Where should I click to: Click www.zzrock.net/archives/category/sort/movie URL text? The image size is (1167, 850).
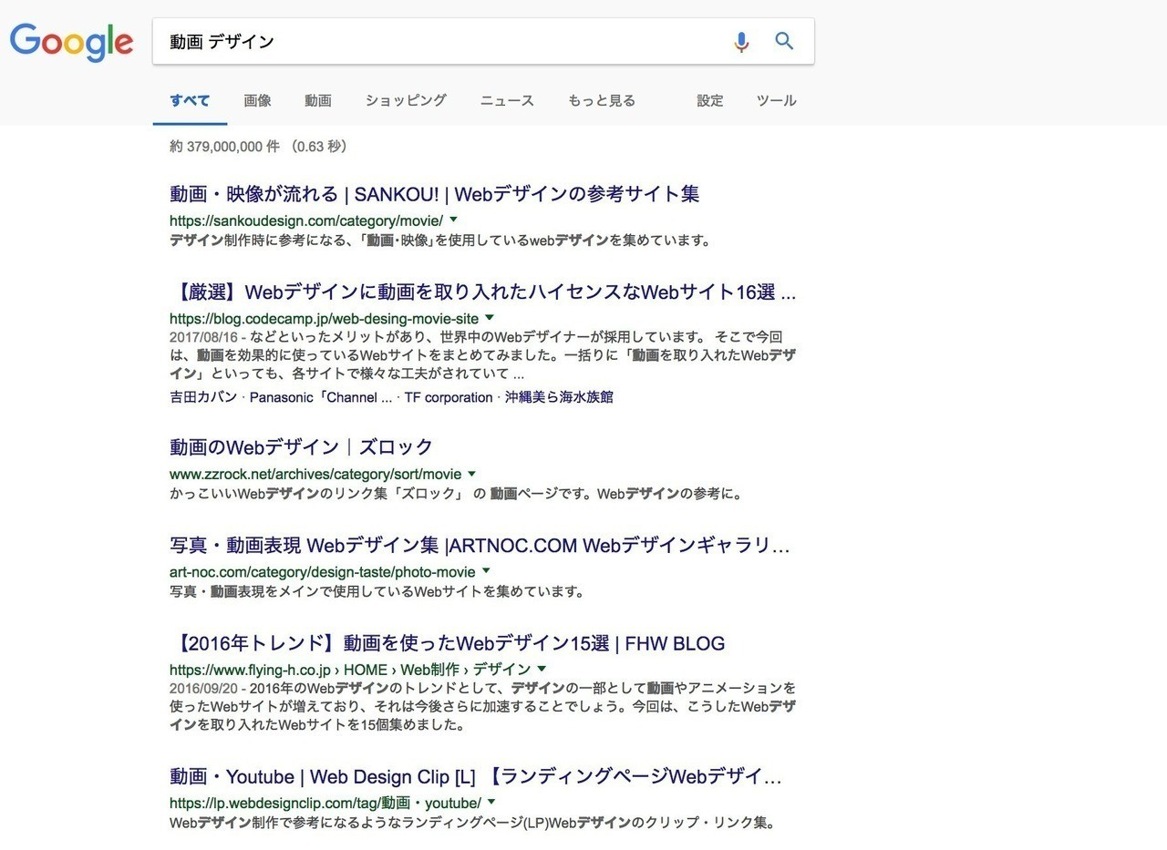coord(315,475)
